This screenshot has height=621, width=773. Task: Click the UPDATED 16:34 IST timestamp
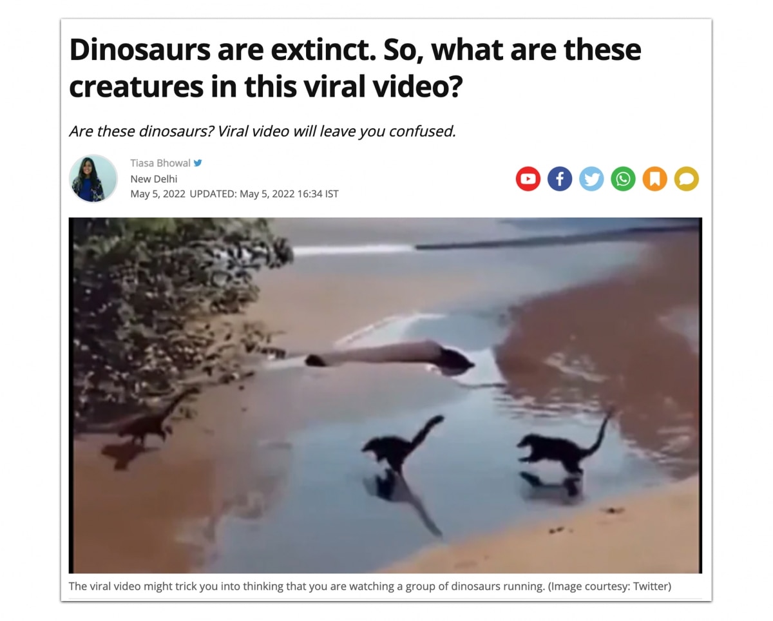tap(264, 194)
